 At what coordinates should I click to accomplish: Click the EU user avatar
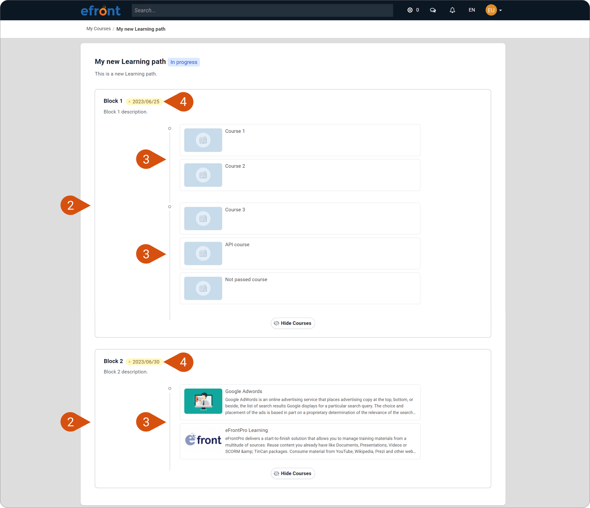click(491, 10)
